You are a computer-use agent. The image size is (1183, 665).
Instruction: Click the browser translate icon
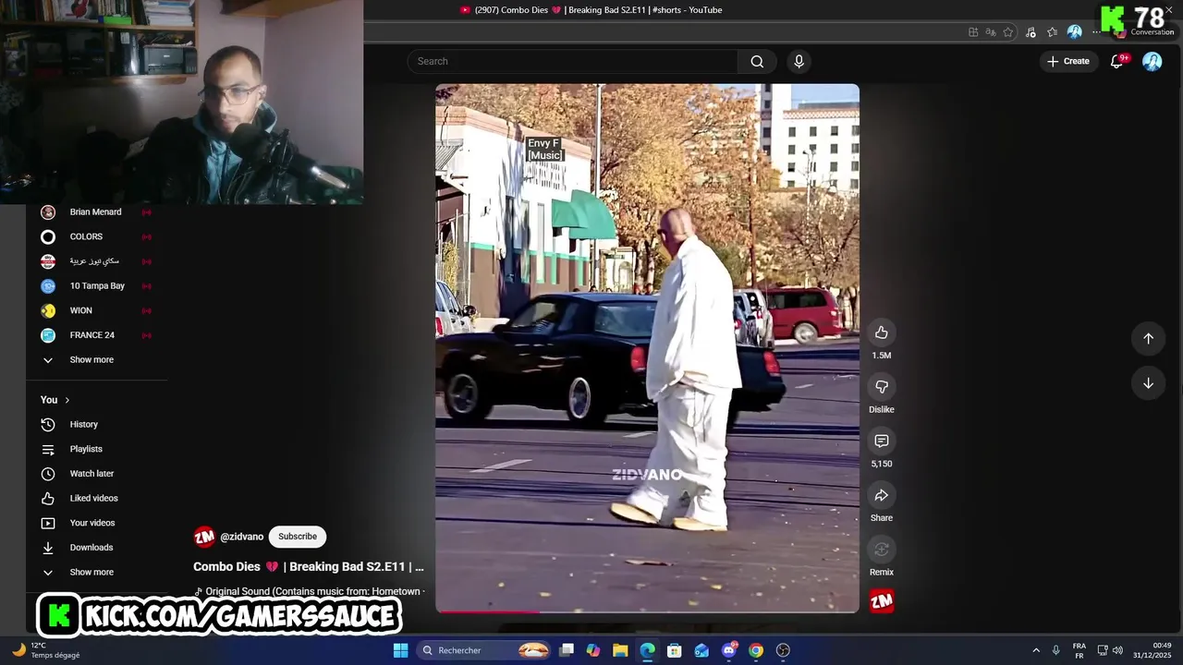coord(991,31)
